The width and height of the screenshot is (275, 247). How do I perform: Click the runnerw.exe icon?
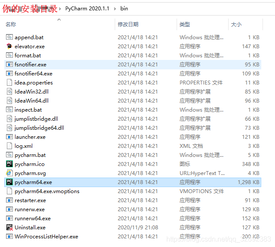[x=9, y=209]
